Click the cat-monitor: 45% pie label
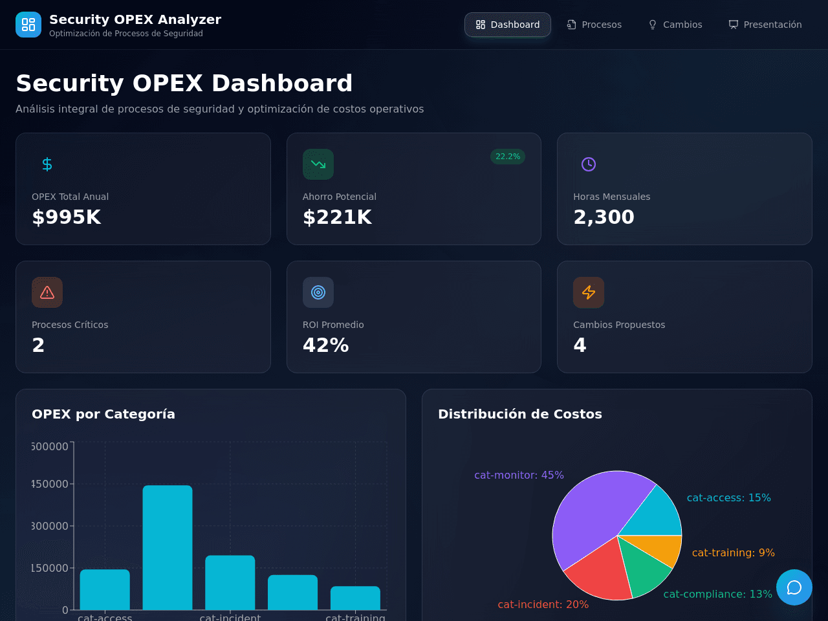828x621 pixels. (x=519, y=475)
